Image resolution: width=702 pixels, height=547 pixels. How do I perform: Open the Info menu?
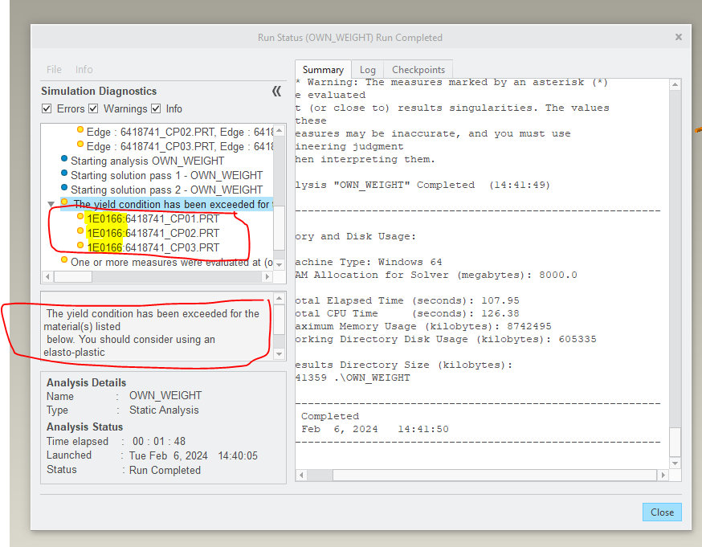pos(84,70)
